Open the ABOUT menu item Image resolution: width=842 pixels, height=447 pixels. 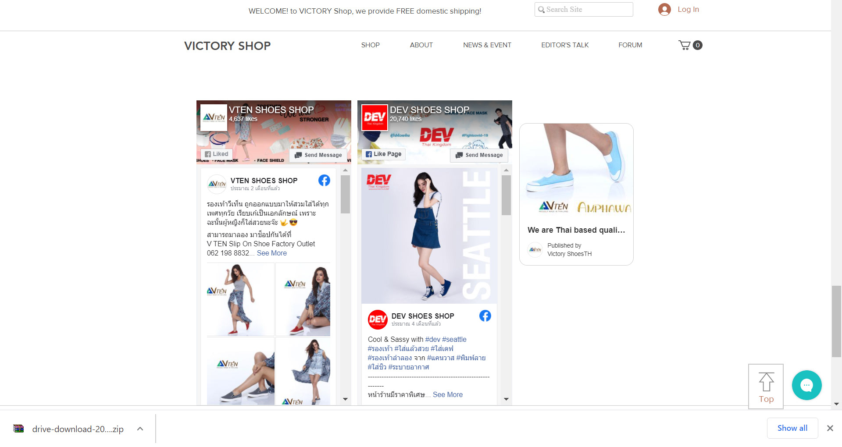tap(421, 45)
